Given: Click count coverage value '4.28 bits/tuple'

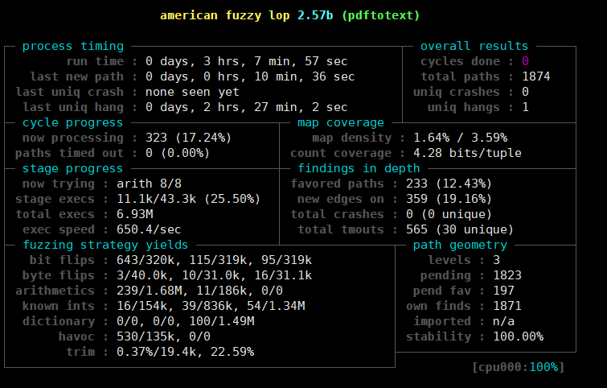Looking at the screenshot, I should [x=467, y=153].
